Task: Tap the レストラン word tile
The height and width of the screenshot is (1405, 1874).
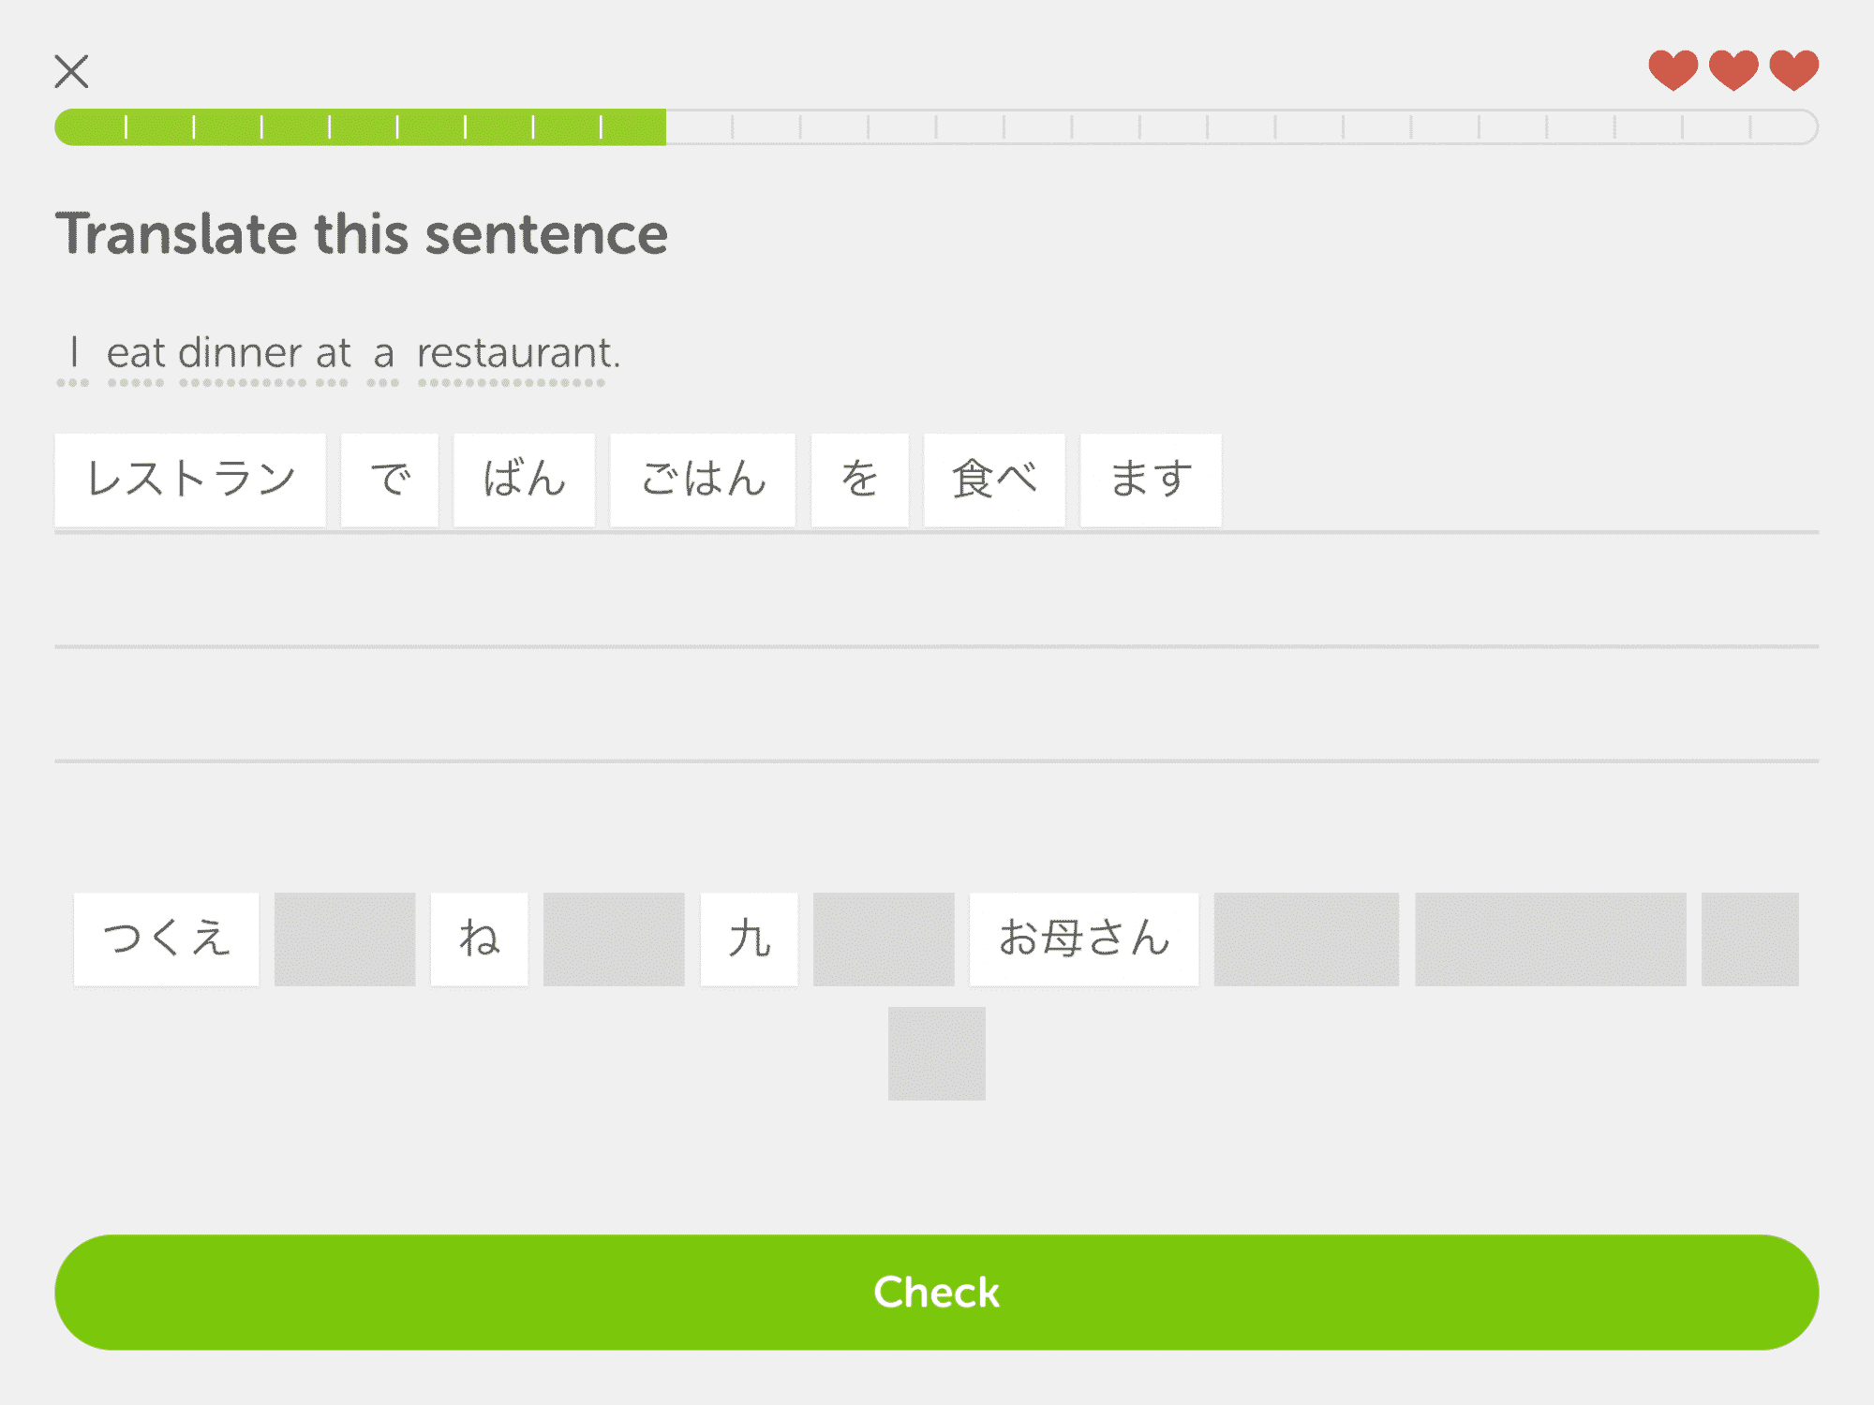Action: (x=190, y=480)
